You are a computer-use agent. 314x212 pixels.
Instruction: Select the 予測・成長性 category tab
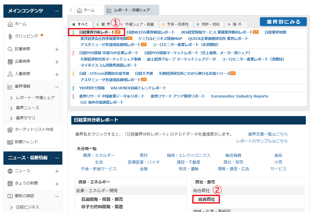[x=175, y=24]
